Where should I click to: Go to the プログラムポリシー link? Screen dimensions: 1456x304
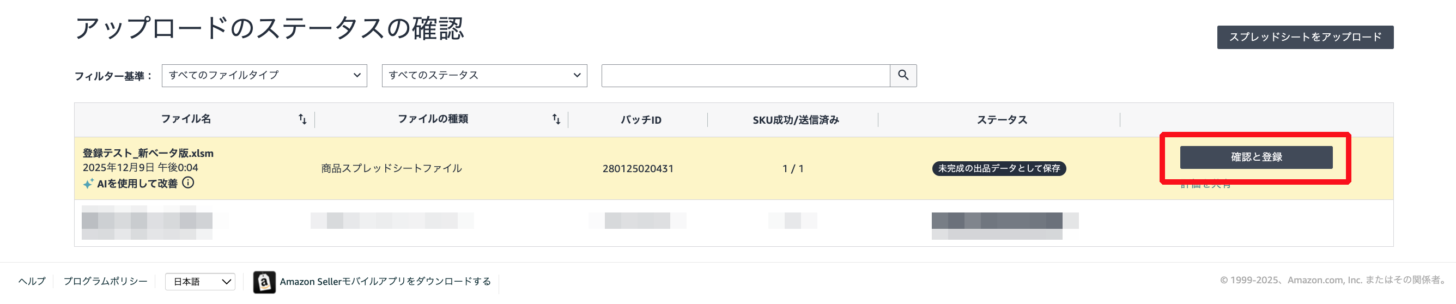point(105,282)
